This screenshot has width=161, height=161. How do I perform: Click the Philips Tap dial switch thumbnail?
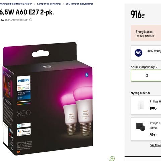tap(141, 127)
